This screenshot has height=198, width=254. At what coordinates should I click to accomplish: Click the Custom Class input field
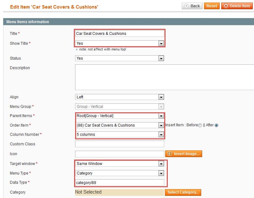point(120,144)
